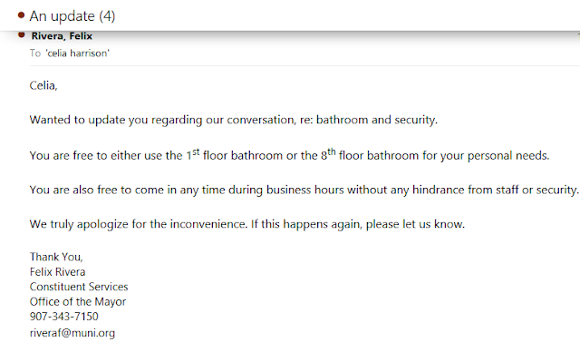Click the business hours sentence

(304, 190)
